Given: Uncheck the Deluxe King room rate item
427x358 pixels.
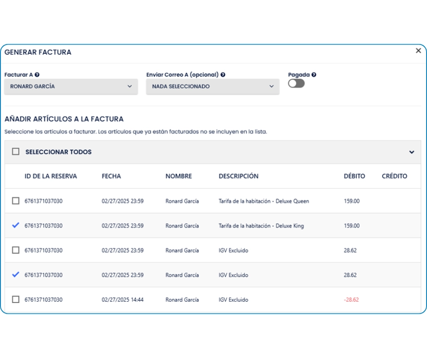Looking at the screenshot, I should (x=16, y=225).
